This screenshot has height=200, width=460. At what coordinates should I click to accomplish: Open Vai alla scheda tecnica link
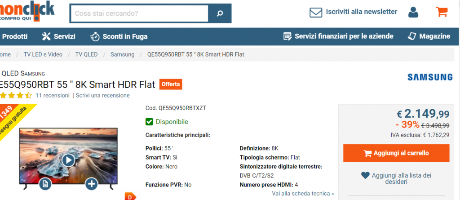tap(303, 194)
